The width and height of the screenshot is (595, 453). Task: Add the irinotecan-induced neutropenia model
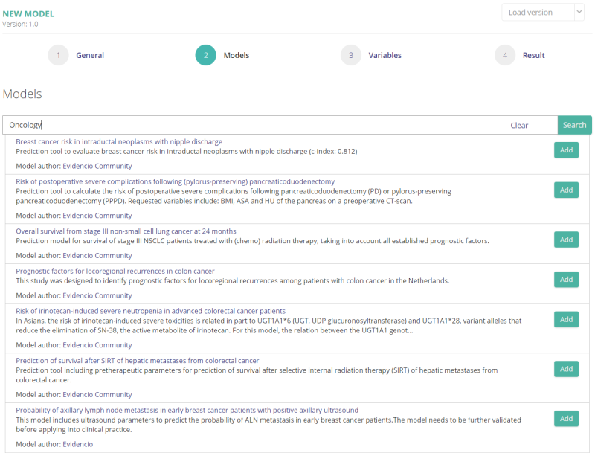click(566, 319)
